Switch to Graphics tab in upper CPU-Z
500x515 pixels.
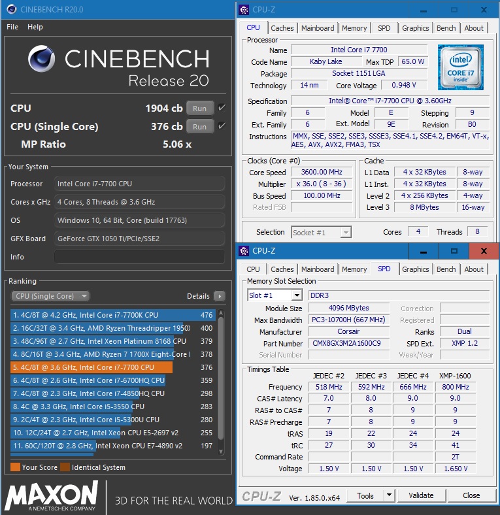415,28
